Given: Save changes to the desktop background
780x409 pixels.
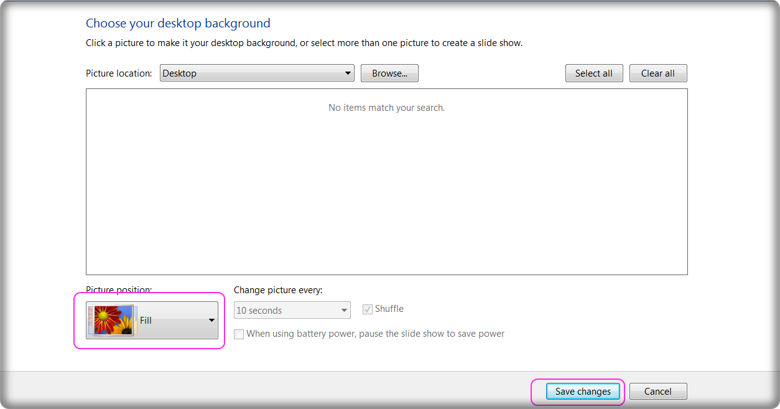Looking at the screenshot, I should [583, 392].
